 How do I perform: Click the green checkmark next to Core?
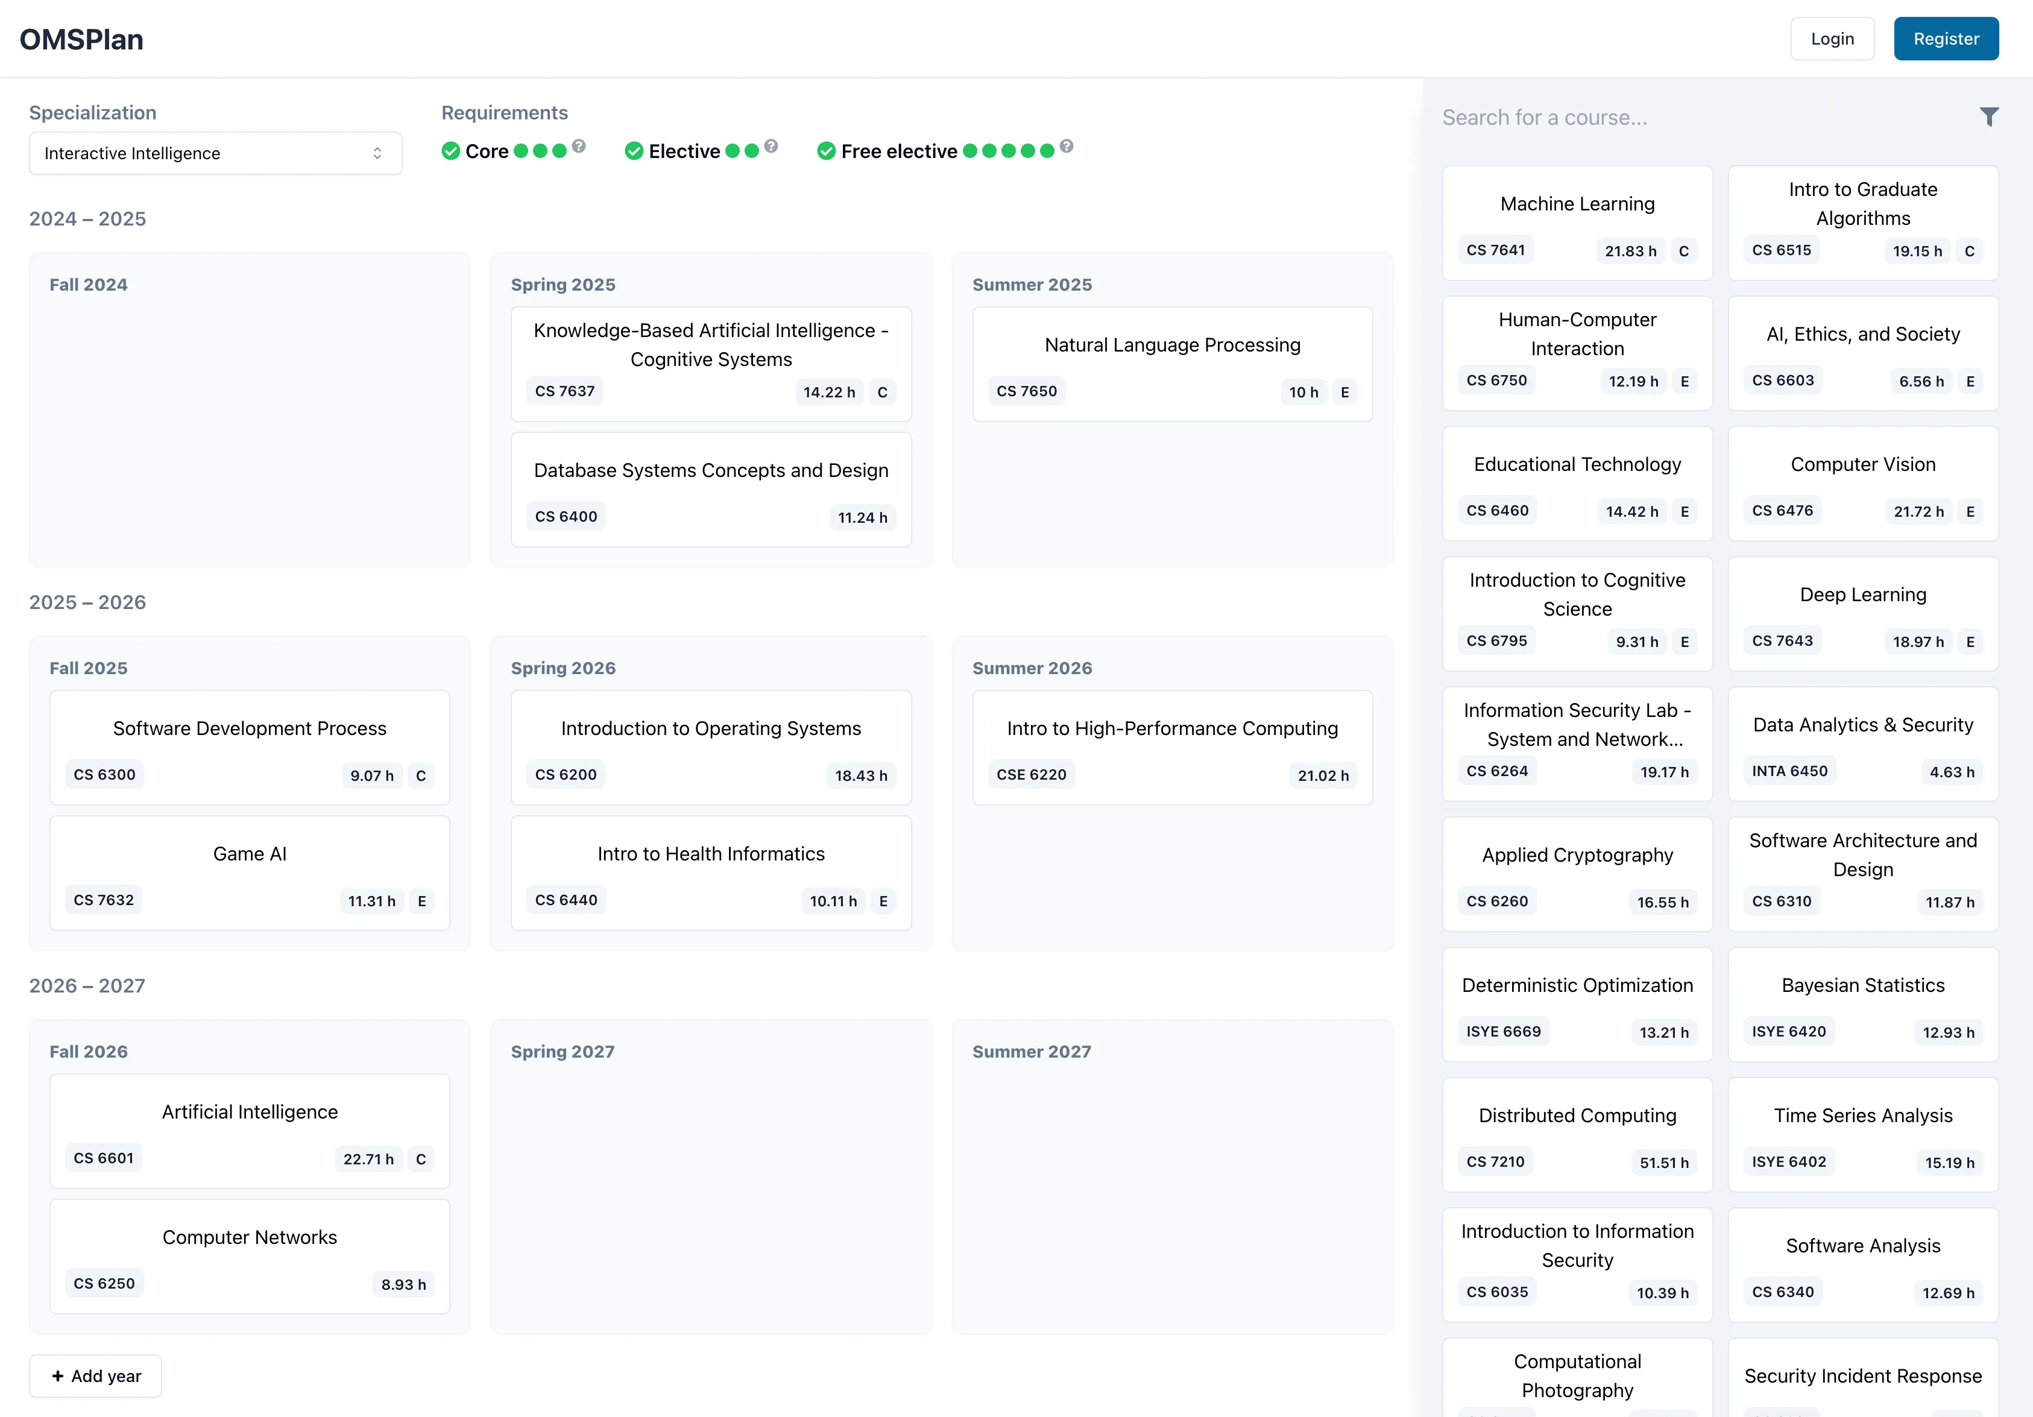pyautogui.click(x=451, y=151)
